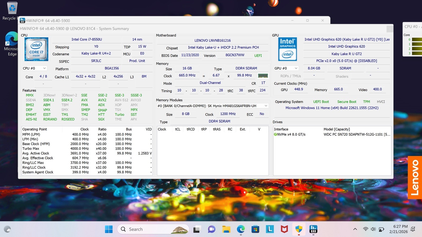The height and width of the screenshot is (237, 422).
Task: Open volume control in system tray
Action: tap(373, 229)
